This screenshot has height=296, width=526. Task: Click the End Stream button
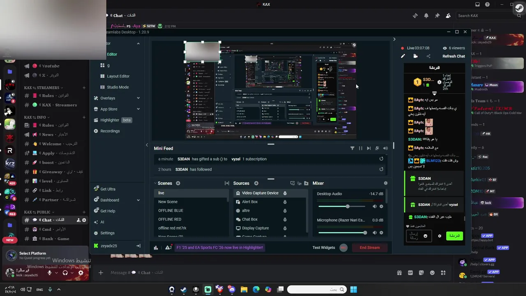(x=369, y=247)
